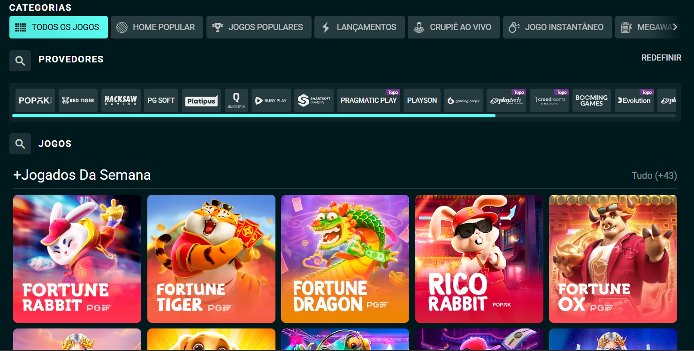
Task: Toggle the Evolution provider filter
Action: point(634,100)
